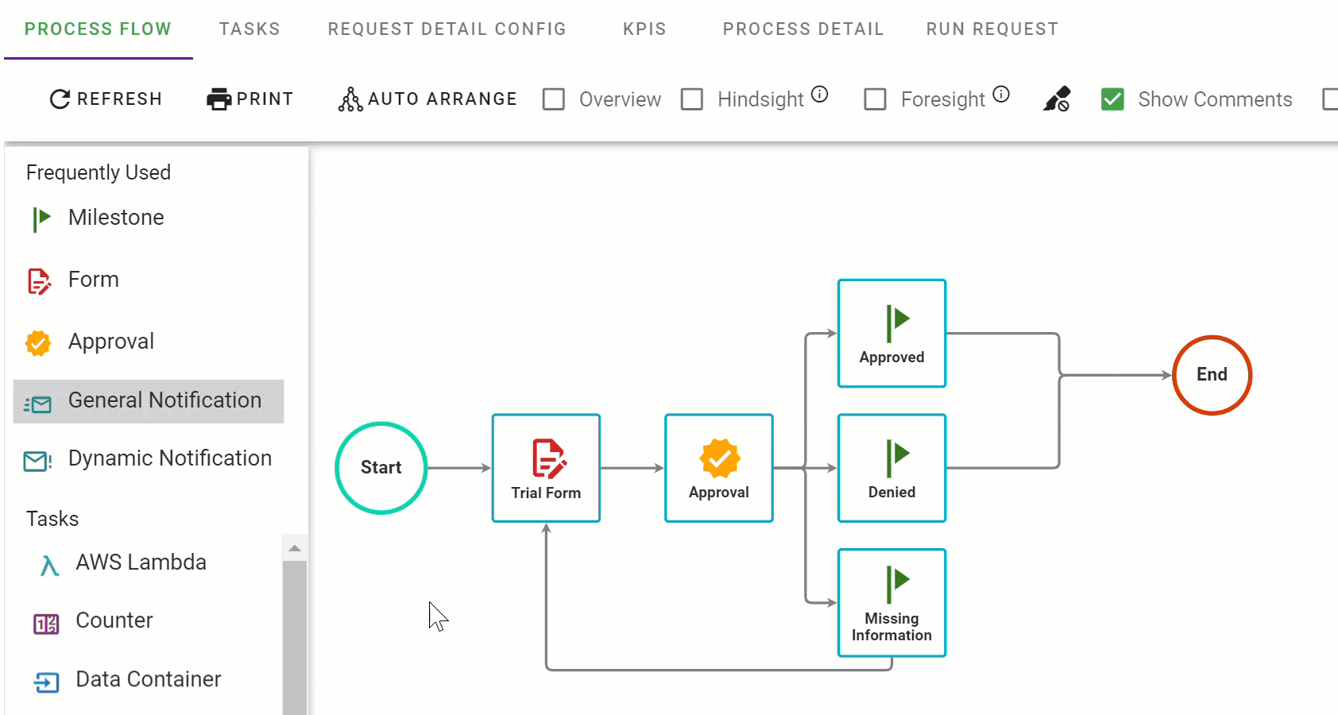1338x715 pixels.
Task: Pick the Dynamic Notification envelope icon
Action: 36,460
